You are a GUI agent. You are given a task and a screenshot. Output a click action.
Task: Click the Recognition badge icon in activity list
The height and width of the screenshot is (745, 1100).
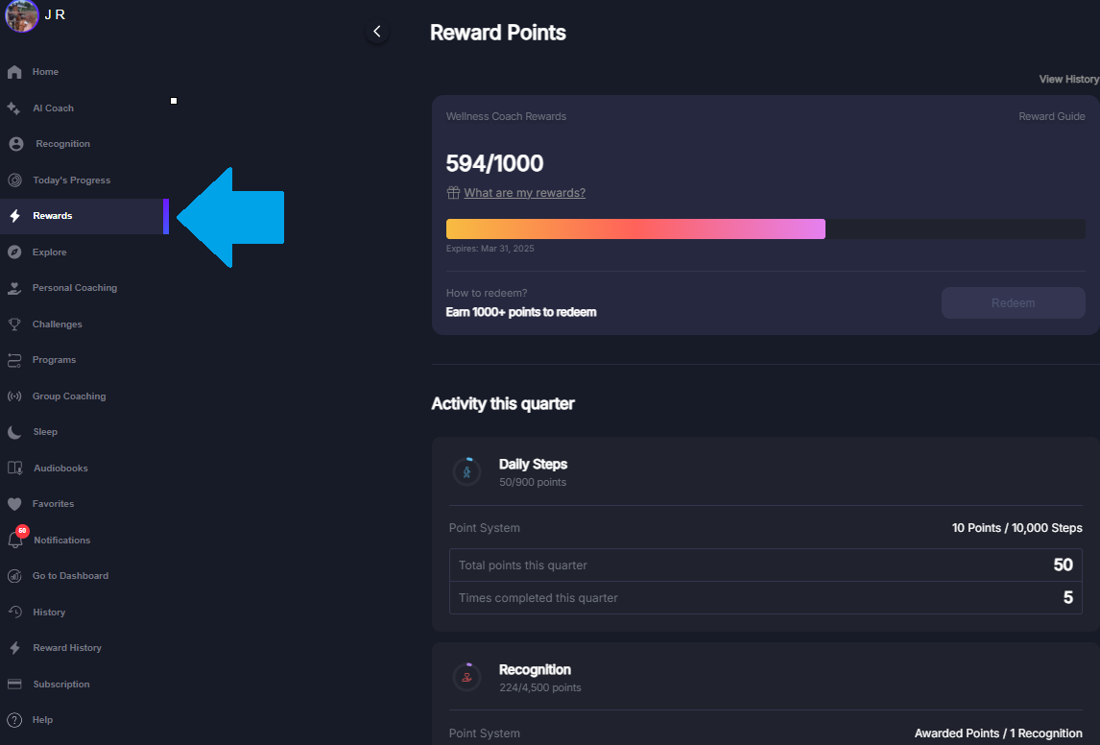tap(467, 677)
